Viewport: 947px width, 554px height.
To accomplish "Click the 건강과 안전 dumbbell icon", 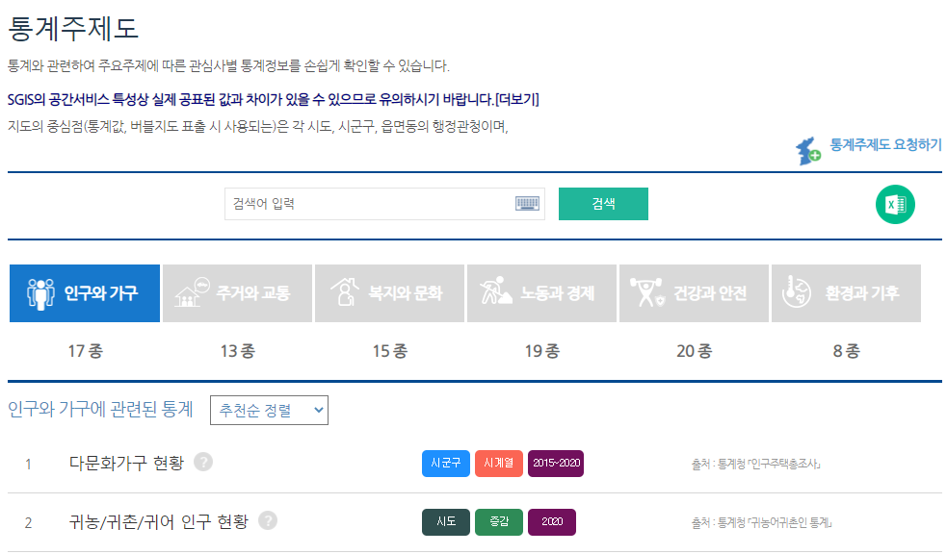I will 646,292.
